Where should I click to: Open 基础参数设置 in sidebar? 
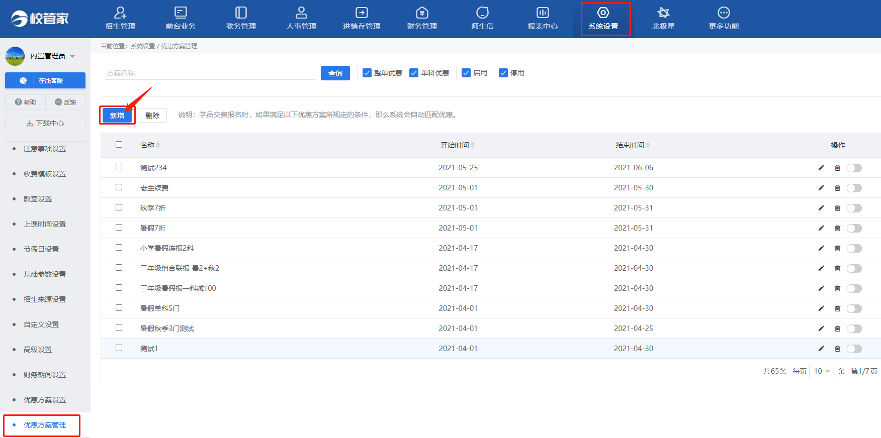point(45,274)
